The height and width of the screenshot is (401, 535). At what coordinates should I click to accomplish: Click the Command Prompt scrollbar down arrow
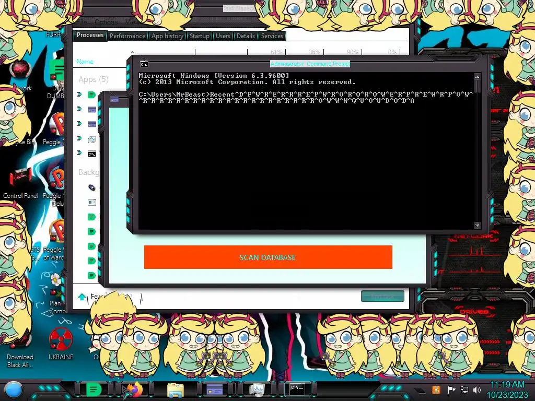pyautogui.click(x=477, y=225)
